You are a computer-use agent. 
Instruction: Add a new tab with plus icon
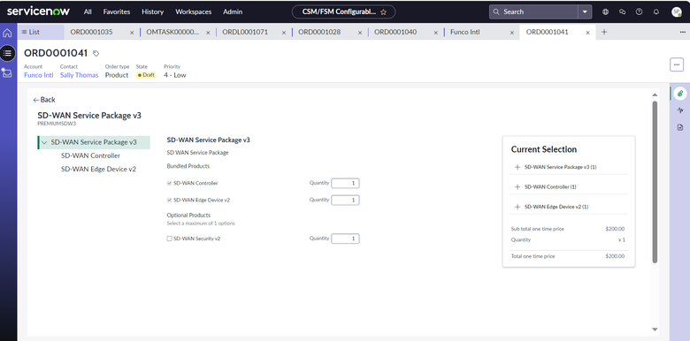click(604, 32)
